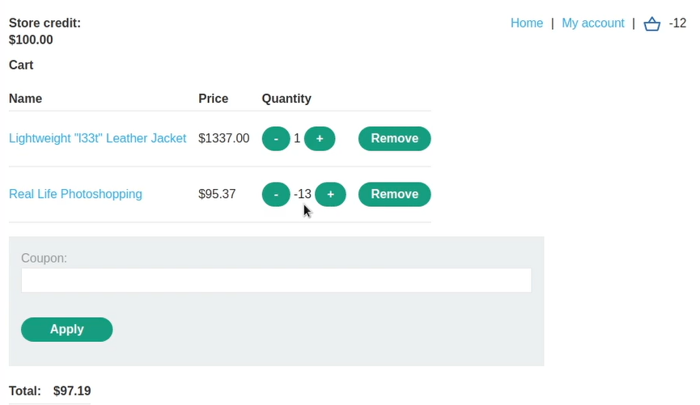Remove the Leather Jacket from cart

394,138
